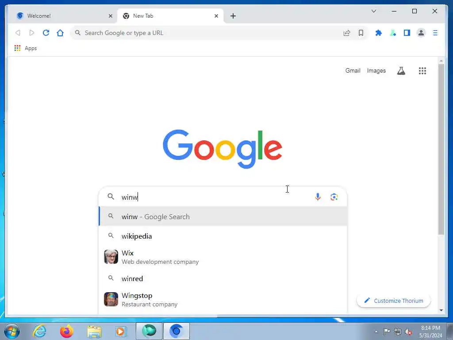Image resolution: width=453 pixels, height=340 pixels.
Task: Open the Home page
Action: [60, 33]
